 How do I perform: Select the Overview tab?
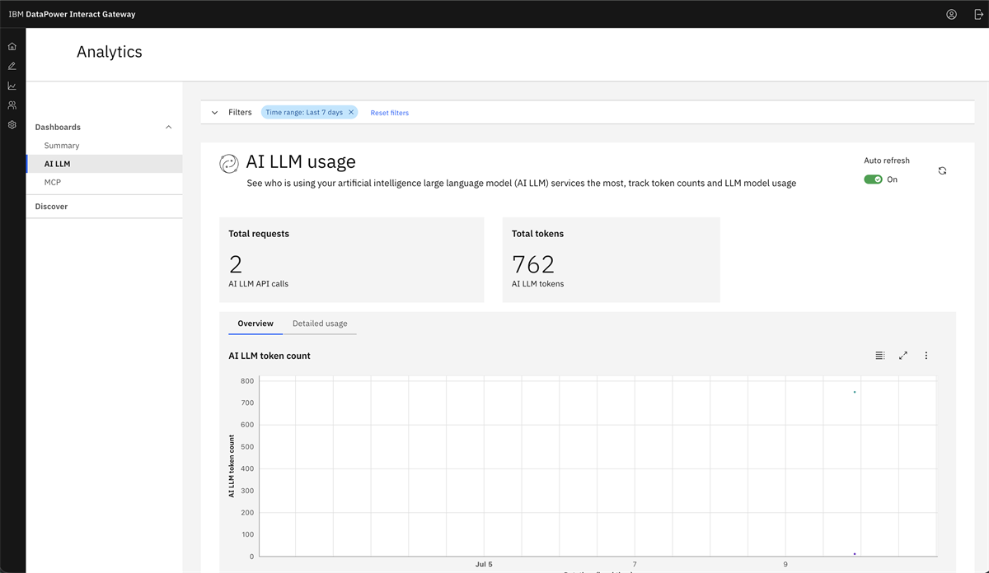255,324
